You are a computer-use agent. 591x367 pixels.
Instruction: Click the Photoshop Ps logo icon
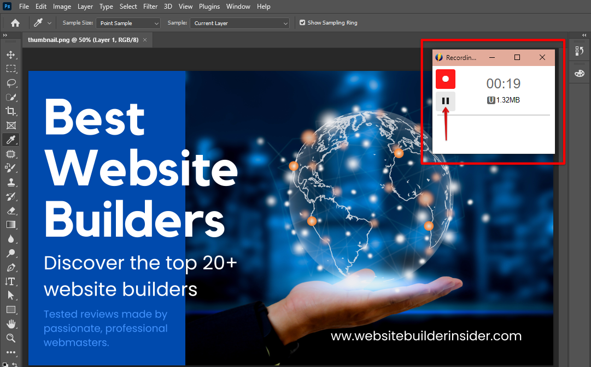(x=7, y=7)
